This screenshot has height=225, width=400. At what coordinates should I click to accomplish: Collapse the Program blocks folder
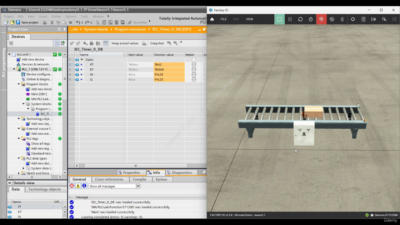coord(19,84)
